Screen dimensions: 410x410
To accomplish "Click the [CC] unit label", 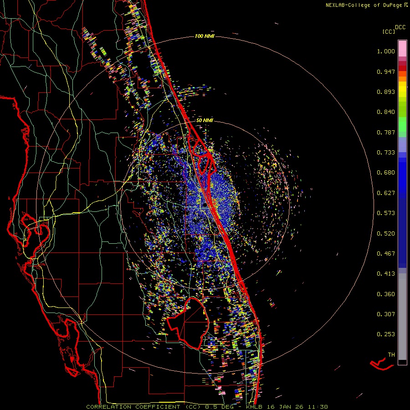I will click(x=389, y=31).
